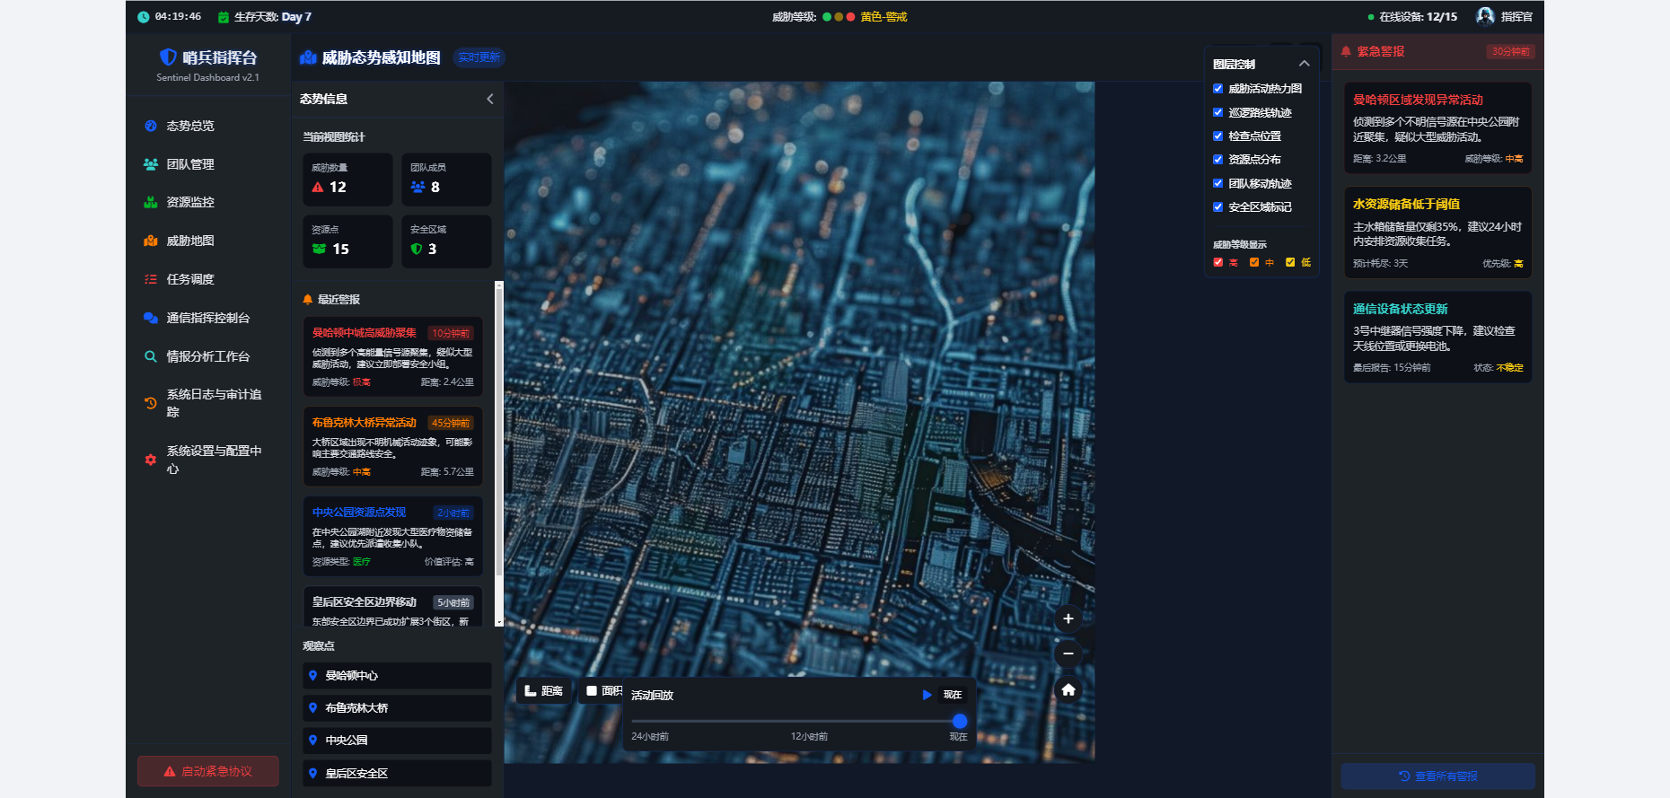The image size is (1670, 798).
Task: Collapse the 态势信息 panel arrow
Action: [x=489, y=99]
